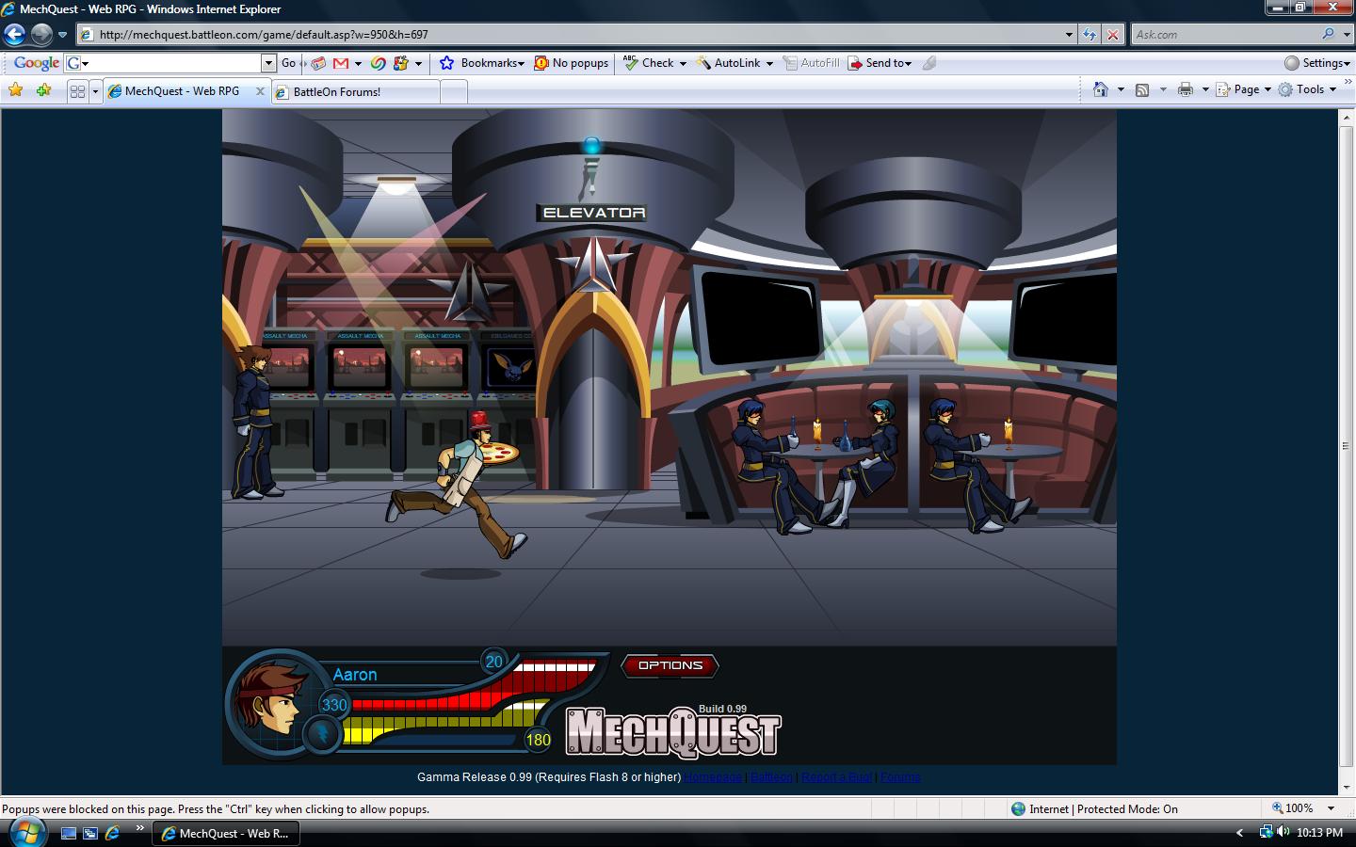Open the Page menu
Image resolution: width=1356 pixels, height=847 pixels.
click(1243, 89)
